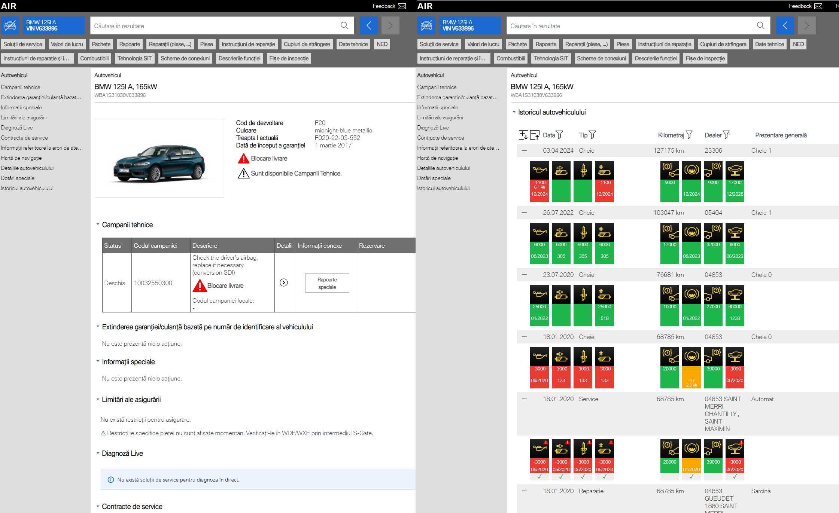Viewport: 839px width, 513px height.
Task: Go to Istoricul autovehiculului in right window sidebar
Action: (443, 188)
